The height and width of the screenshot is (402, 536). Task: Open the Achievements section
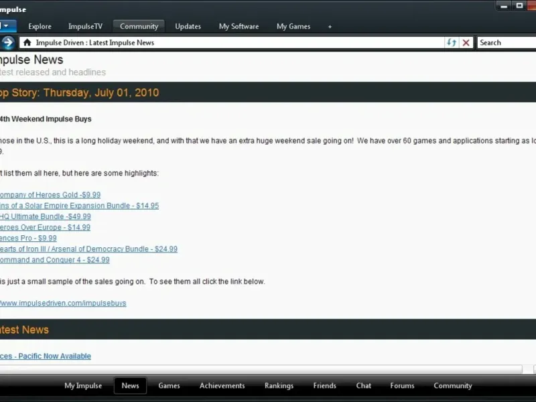click(x=222, y=386)
